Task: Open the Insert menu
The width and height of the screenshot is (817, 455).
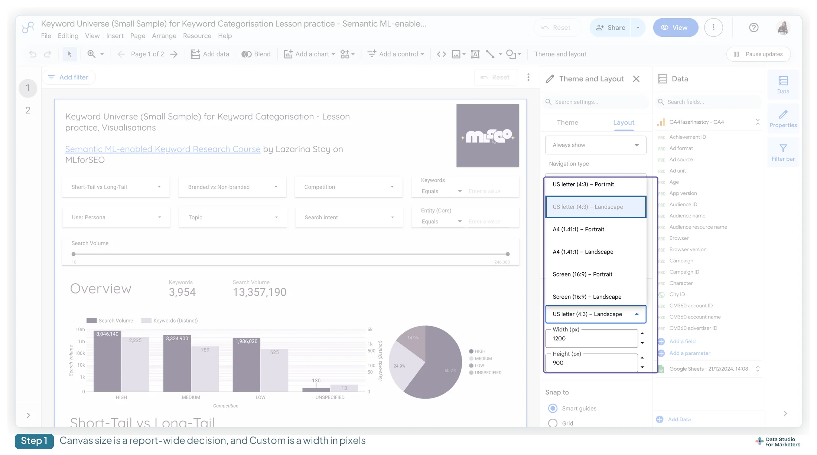Action: pos(115,36)
